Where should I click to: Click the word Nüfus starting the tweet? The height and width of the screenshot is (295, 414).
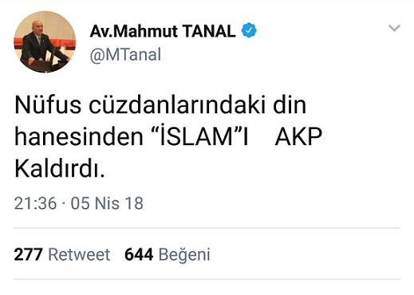point(48,104)
